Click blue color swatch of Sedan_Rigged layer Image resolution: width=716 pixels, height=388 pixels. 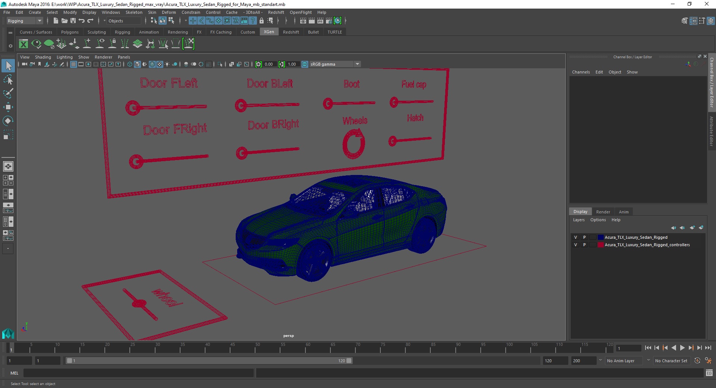(600, 237)
